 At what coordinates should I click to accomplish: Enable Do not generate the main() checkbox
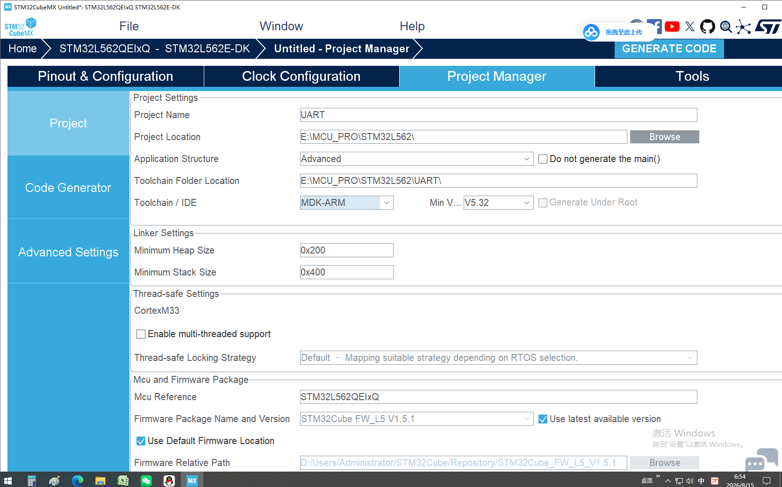coord(543,159)
